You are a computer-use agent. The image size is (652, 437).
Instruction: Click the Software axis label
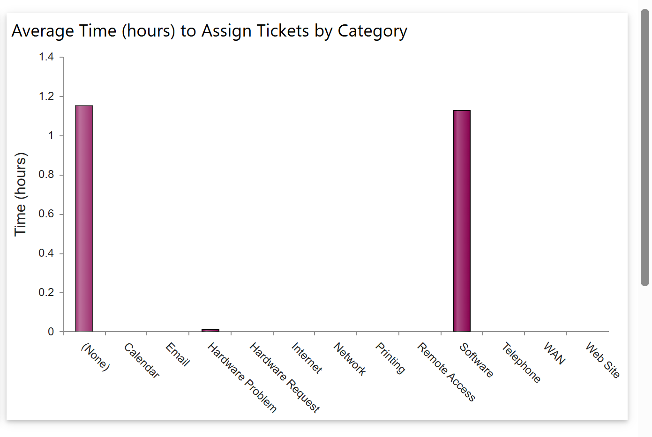476,360
